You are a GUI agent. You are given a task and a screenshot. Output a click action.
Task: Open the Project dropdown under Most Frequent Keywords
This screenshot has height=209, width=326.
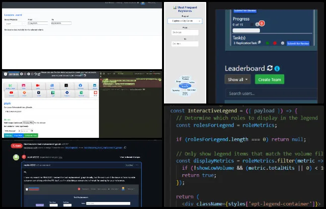[184, 21]
